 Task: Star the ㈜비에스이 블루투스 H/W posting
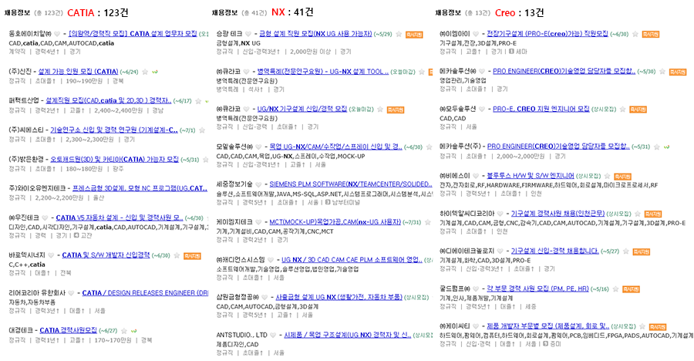click(x=608, y=177)
